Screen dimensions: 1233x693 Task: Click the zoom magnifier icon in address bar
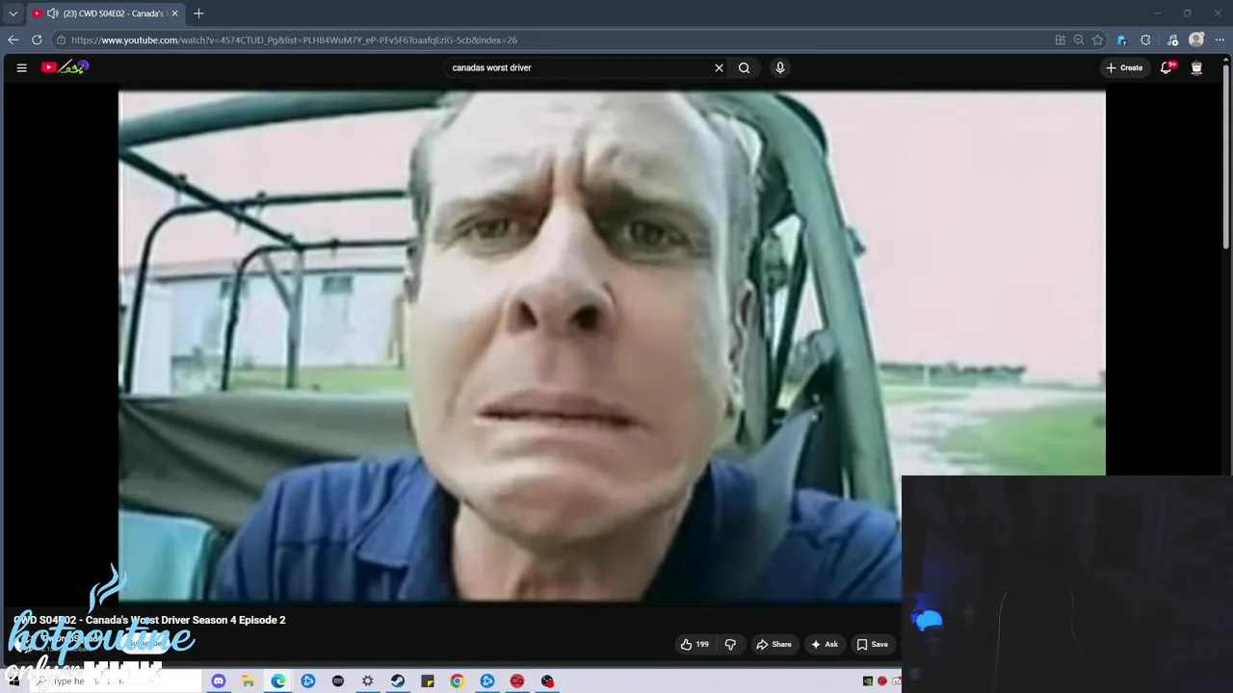coord(1079,39)
